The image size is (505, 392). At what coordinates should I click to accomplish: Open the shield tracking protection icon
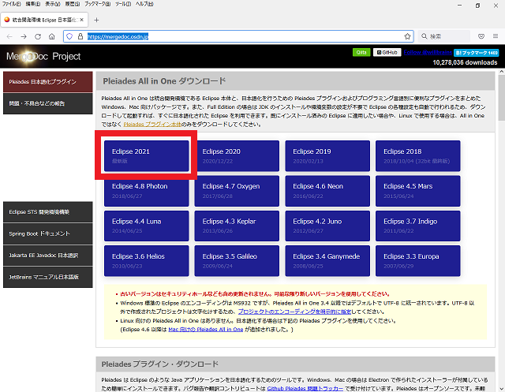(69, 36)
